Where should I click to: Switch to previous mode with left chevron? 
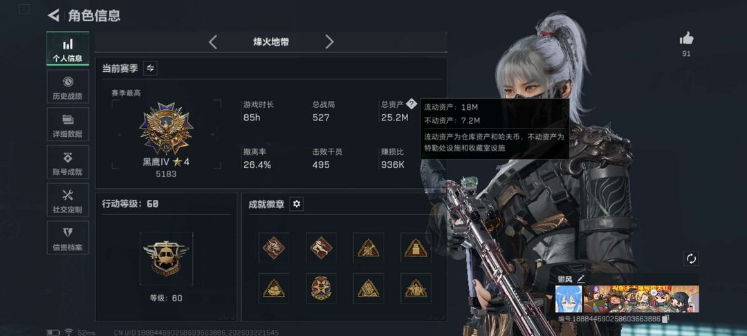[213, 42]
